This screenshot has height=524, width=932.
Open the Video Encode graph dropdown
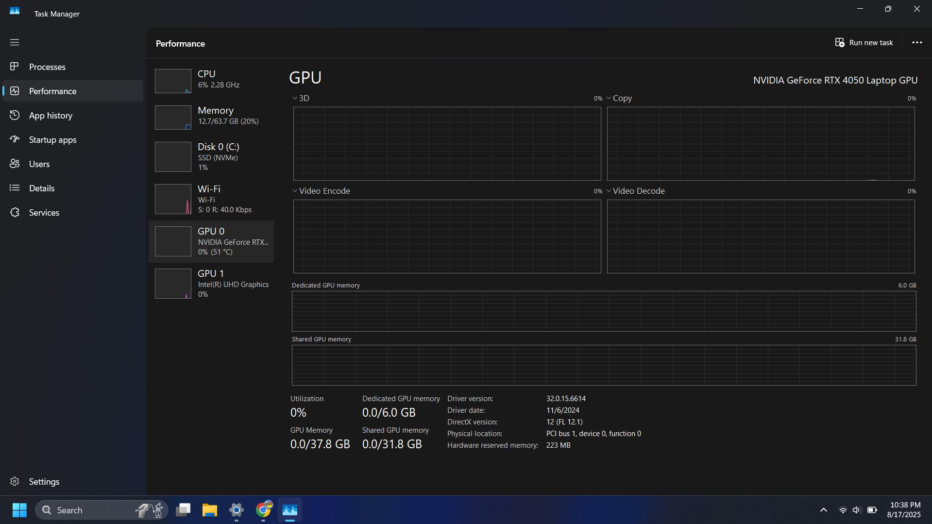295,191
